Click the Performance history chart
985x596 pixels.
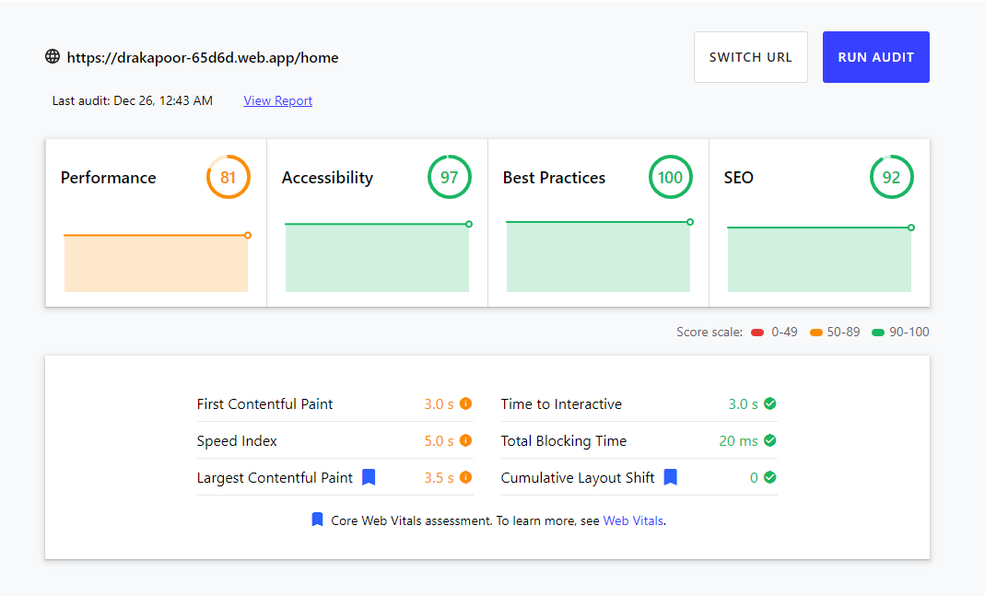point(156,263)
